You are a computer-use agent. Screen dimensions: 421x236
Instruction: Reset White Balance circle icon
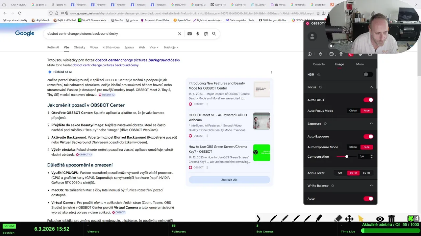pyautogui.click(x=333, y=186)
